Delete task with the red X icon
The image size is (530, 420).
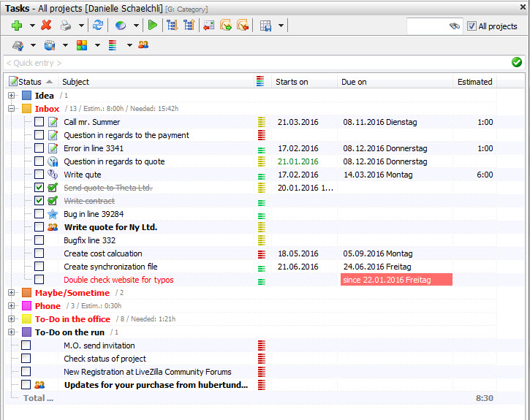tap(46, 26)
